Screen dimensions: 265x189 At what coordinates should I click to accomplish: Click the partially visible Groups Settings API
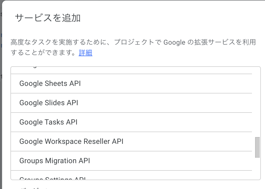tap(53, 178)
